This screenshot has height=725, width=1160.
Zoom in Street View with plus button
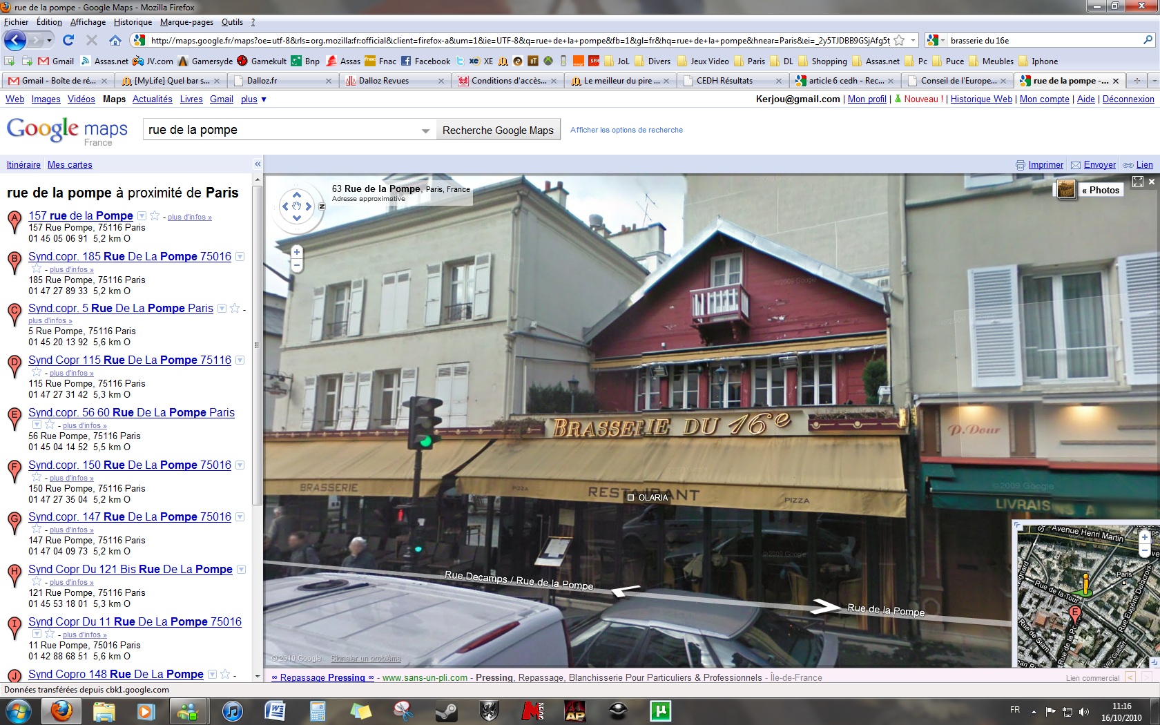click(x=297, y=252)
